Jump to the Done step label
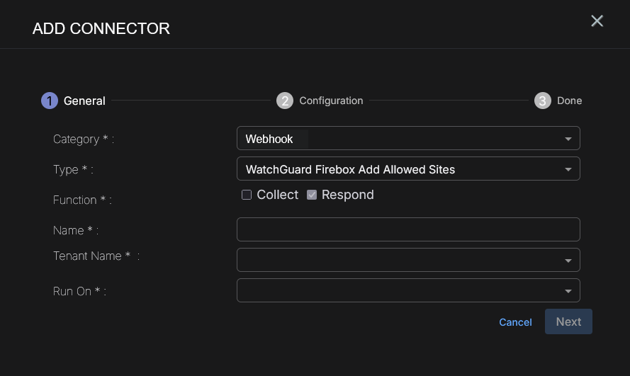630x376 pixels. [x=569, y=101]
